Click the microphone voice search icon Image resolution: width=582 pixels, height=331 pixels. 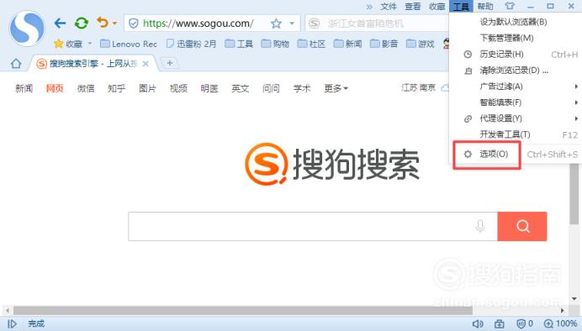(x=480, y=226)
